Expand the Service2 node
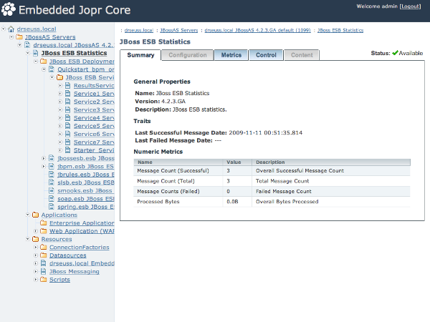Screen dimensions: 430x322 (x=60, y=102)
